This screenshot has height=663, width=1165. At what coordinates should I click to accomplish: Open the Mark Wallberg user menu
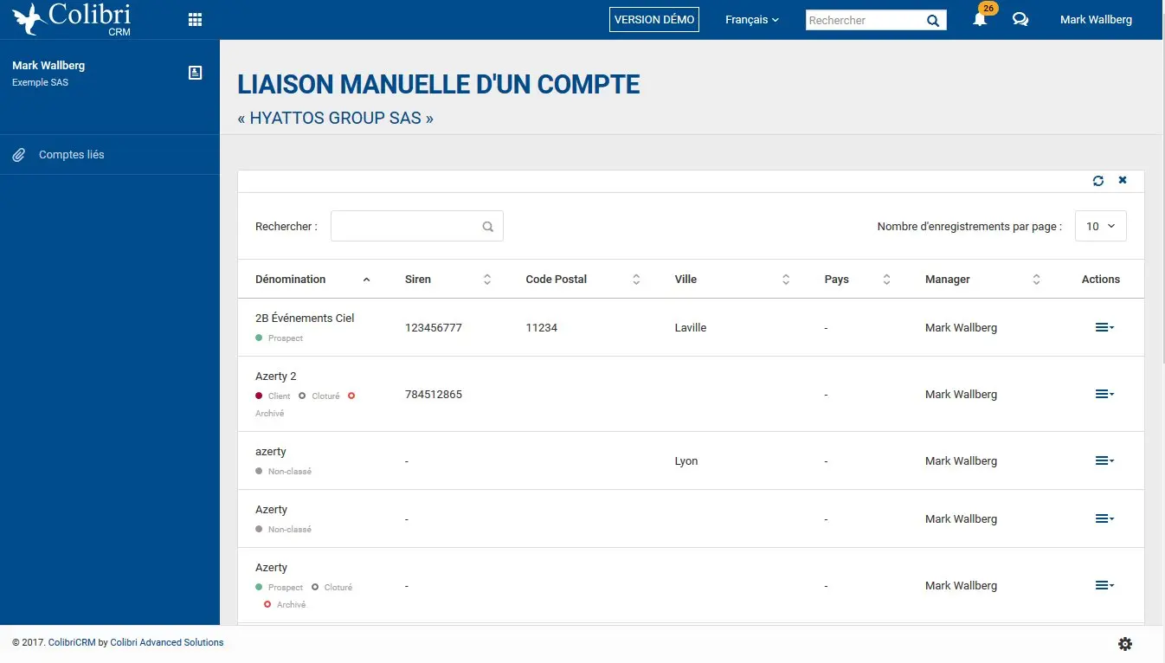(1095, 20)
